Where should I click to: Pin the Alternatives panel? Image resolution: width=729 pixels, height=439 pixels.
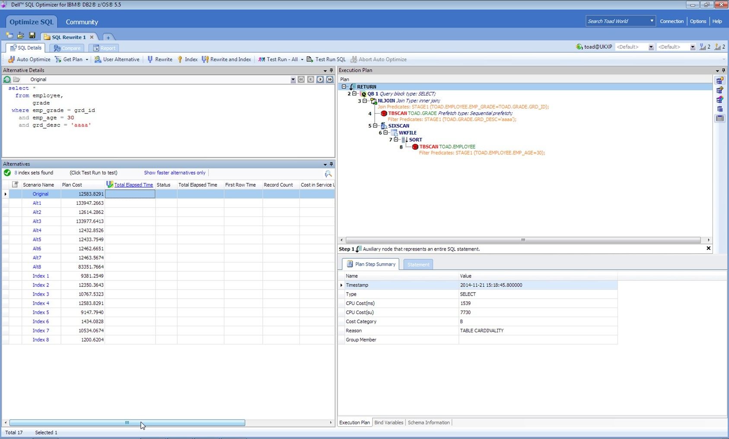tap(331, 164)
